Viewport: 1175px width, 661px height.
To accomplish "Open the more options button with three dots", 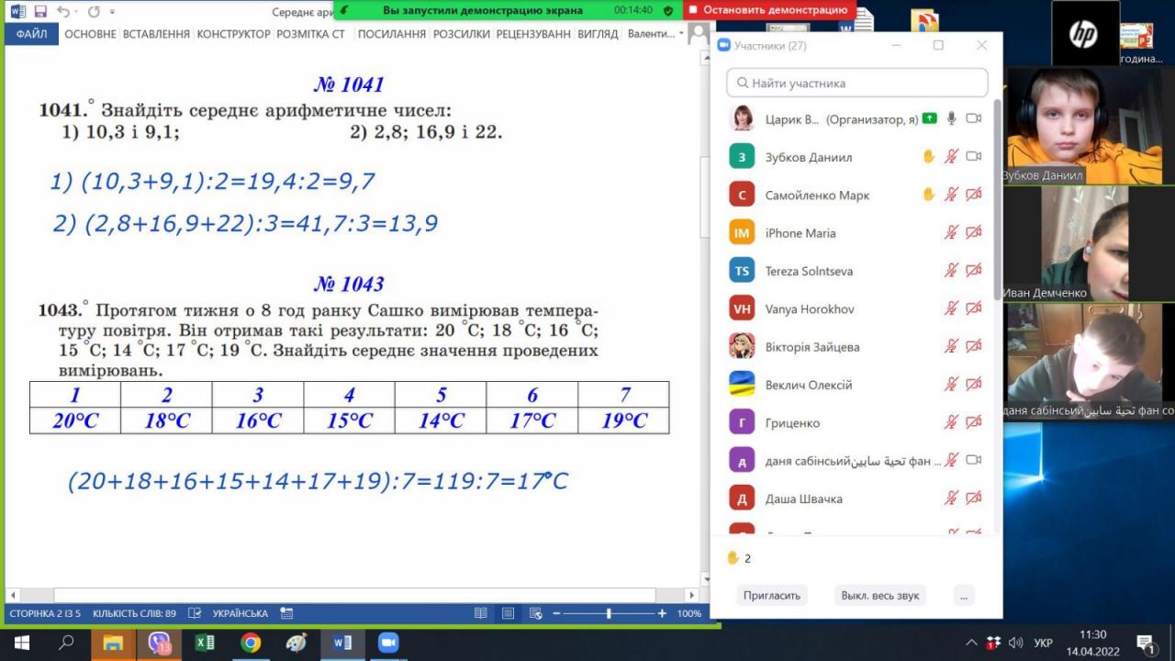I will coord(963,595).
